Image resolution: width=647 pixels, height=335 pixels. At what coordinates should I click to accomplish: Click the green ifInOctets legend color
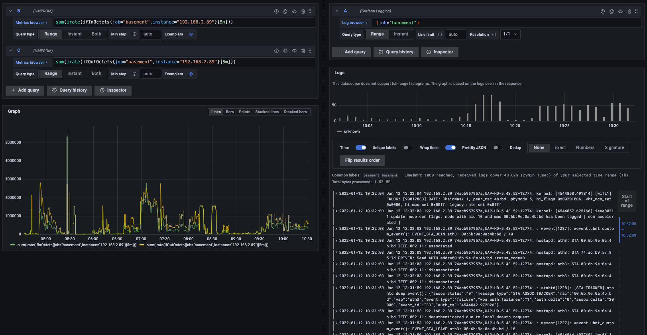(13, 245)
